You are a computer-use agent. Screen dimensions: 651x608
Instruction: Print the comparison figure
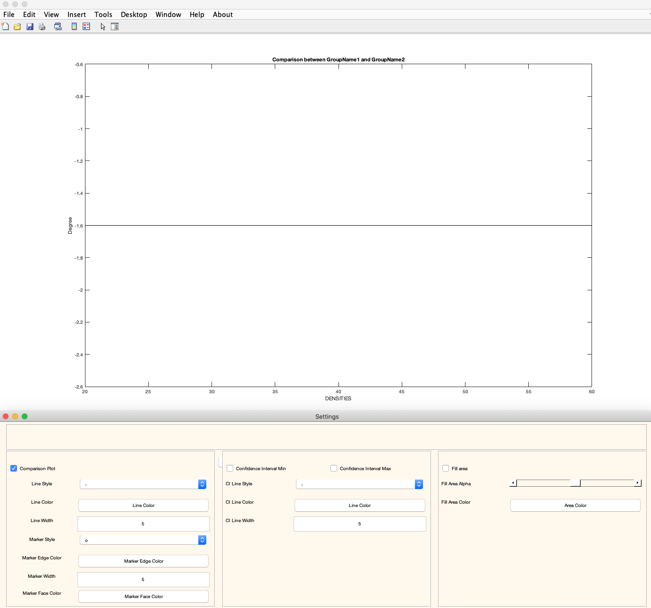point(42,26)
